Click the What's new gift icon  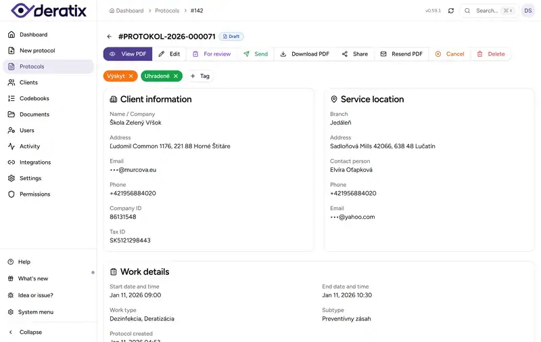point(11,278)
